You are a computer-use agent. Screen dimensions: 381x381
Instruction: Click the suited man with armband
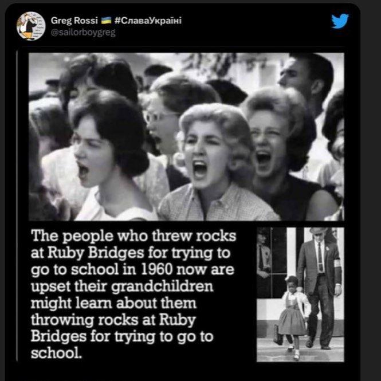(x=320, y=288)
